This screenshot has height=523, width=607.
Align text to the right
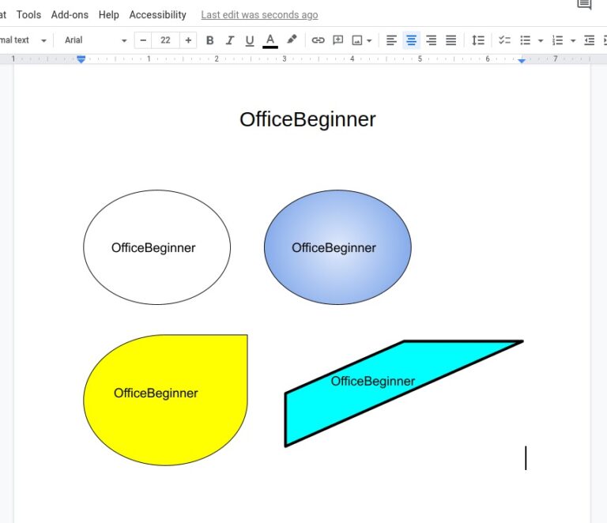(431, 40)
